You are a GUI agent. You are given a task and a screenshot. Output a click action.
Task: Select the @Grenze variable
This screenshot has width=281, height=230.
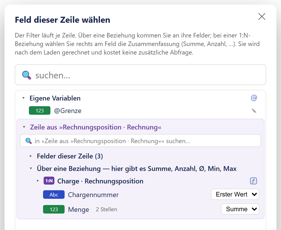(x=68, y=111)
